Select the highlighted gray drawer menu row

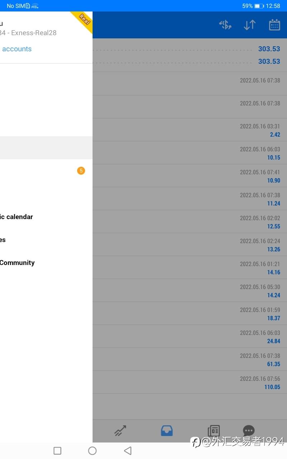tap(46, 148)
